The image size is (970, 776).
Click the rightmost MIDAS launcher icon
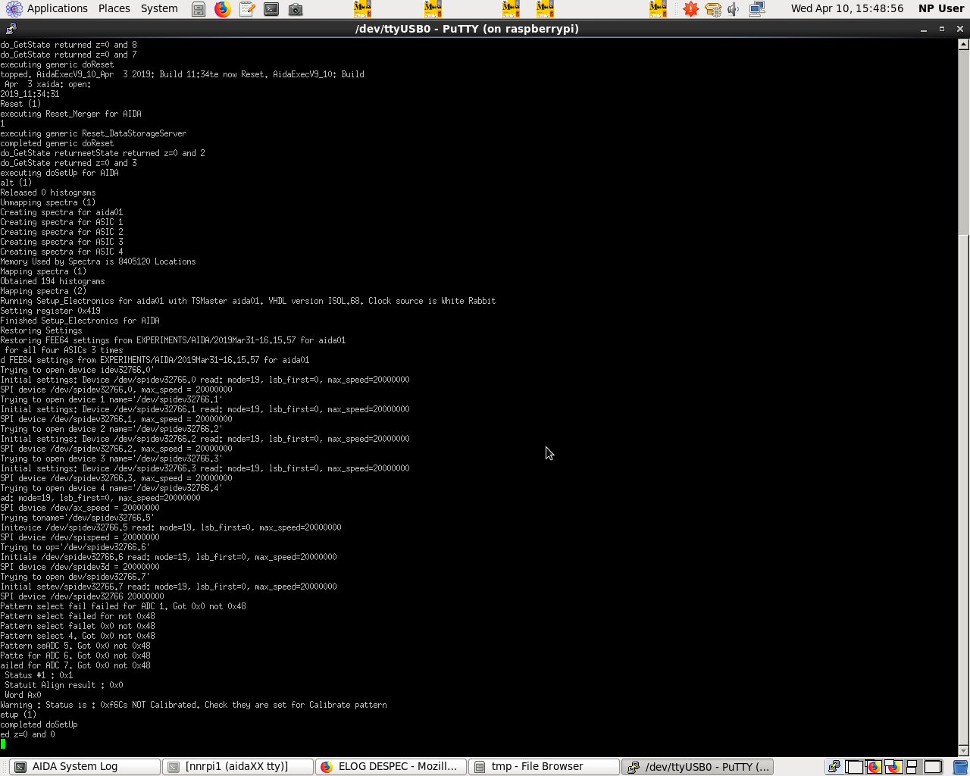658,9
